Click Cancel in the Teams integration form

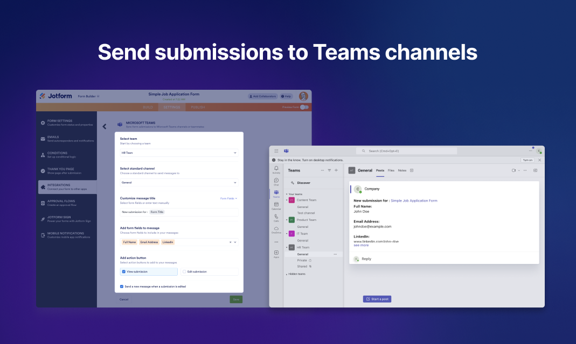pos(124,300)
